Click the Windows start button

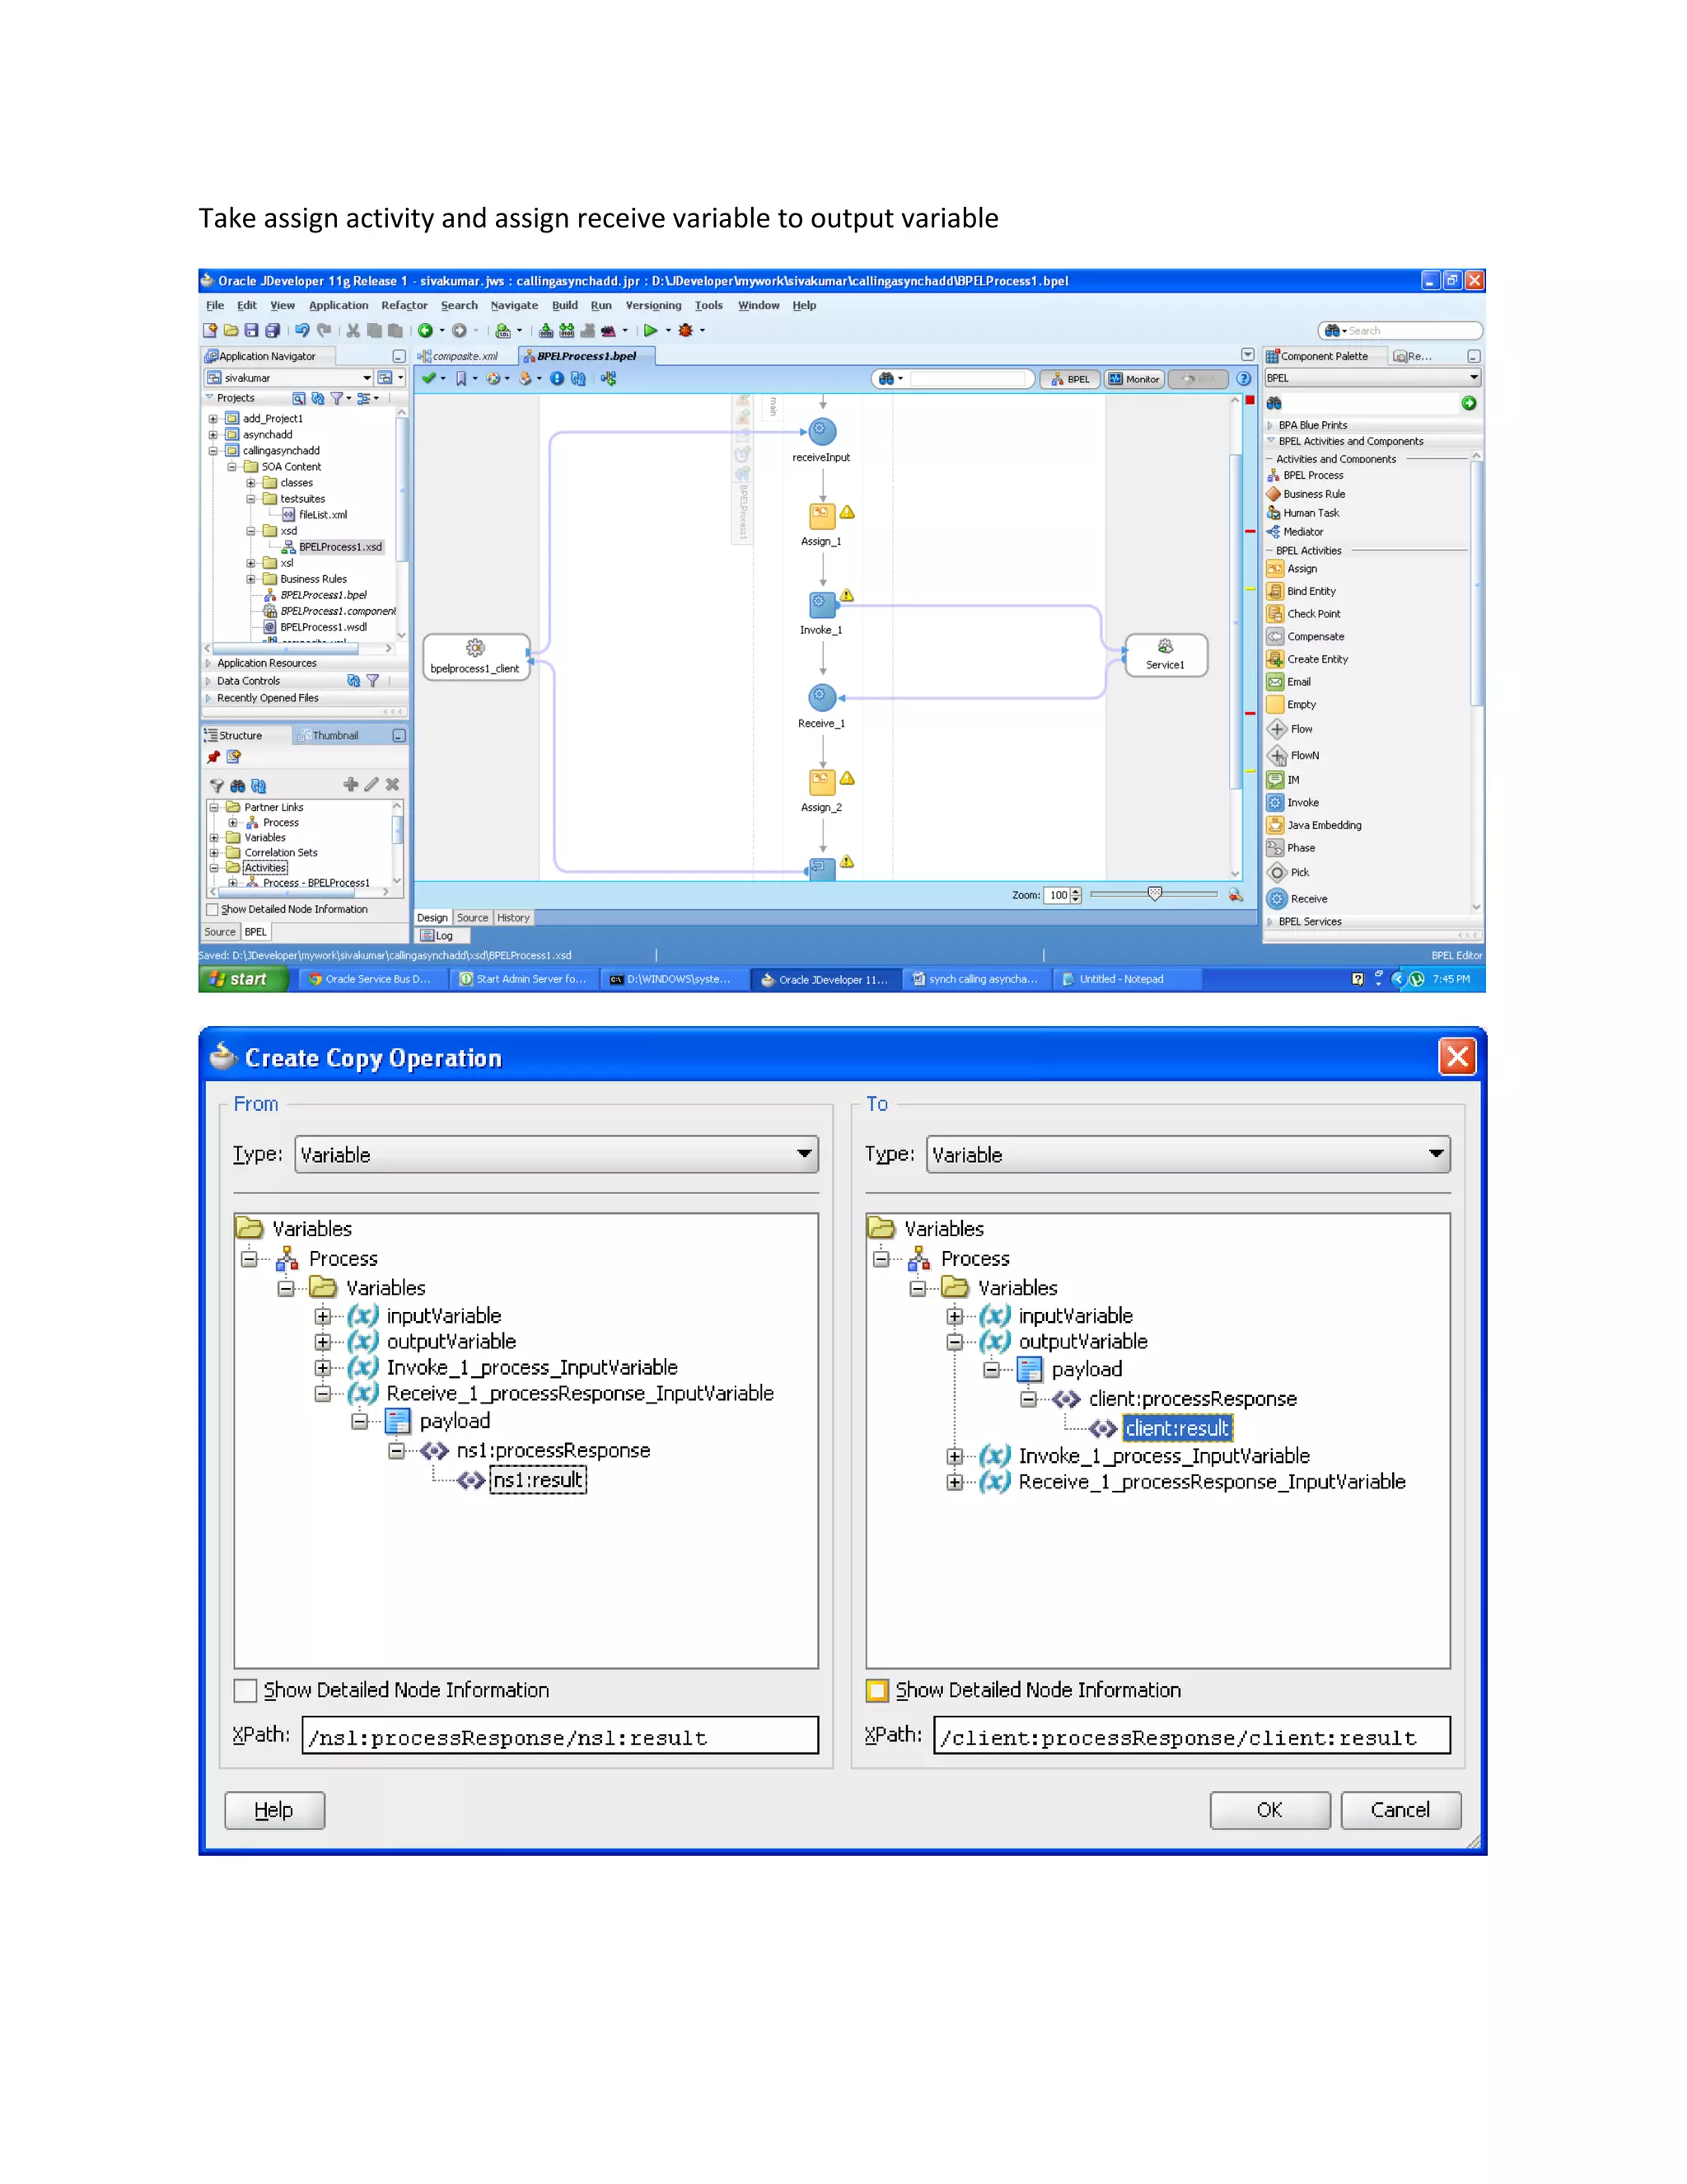point(243,980)
